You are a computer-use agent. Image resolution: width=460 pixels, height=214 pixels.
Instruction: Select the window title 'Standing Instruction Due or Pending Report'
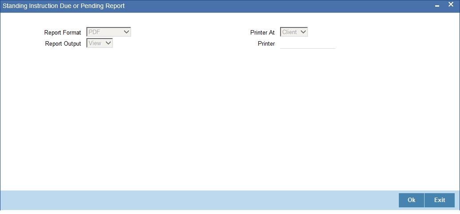(x=64, y=6)
